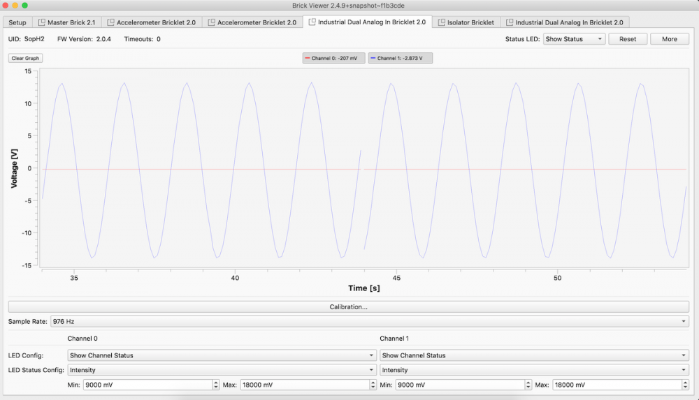Click the detach icon on Master Brick 2.1 tab
This screenshot has width=699, height=400.
tap(41, 22)
